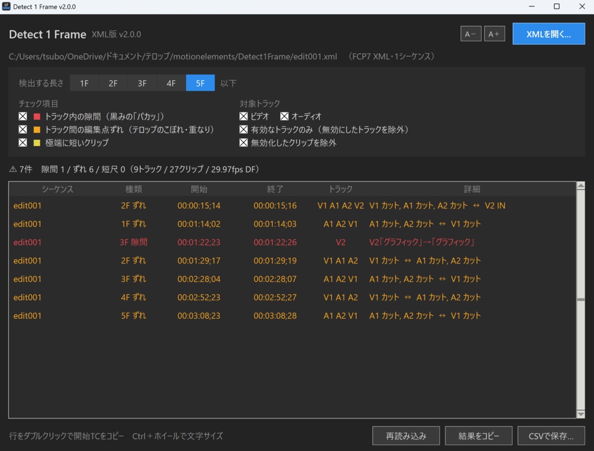Image resolution: width=594 pixels, height=451 pixels.
Task: Select the 3F ずれ row
Action: tap(292, 279)
